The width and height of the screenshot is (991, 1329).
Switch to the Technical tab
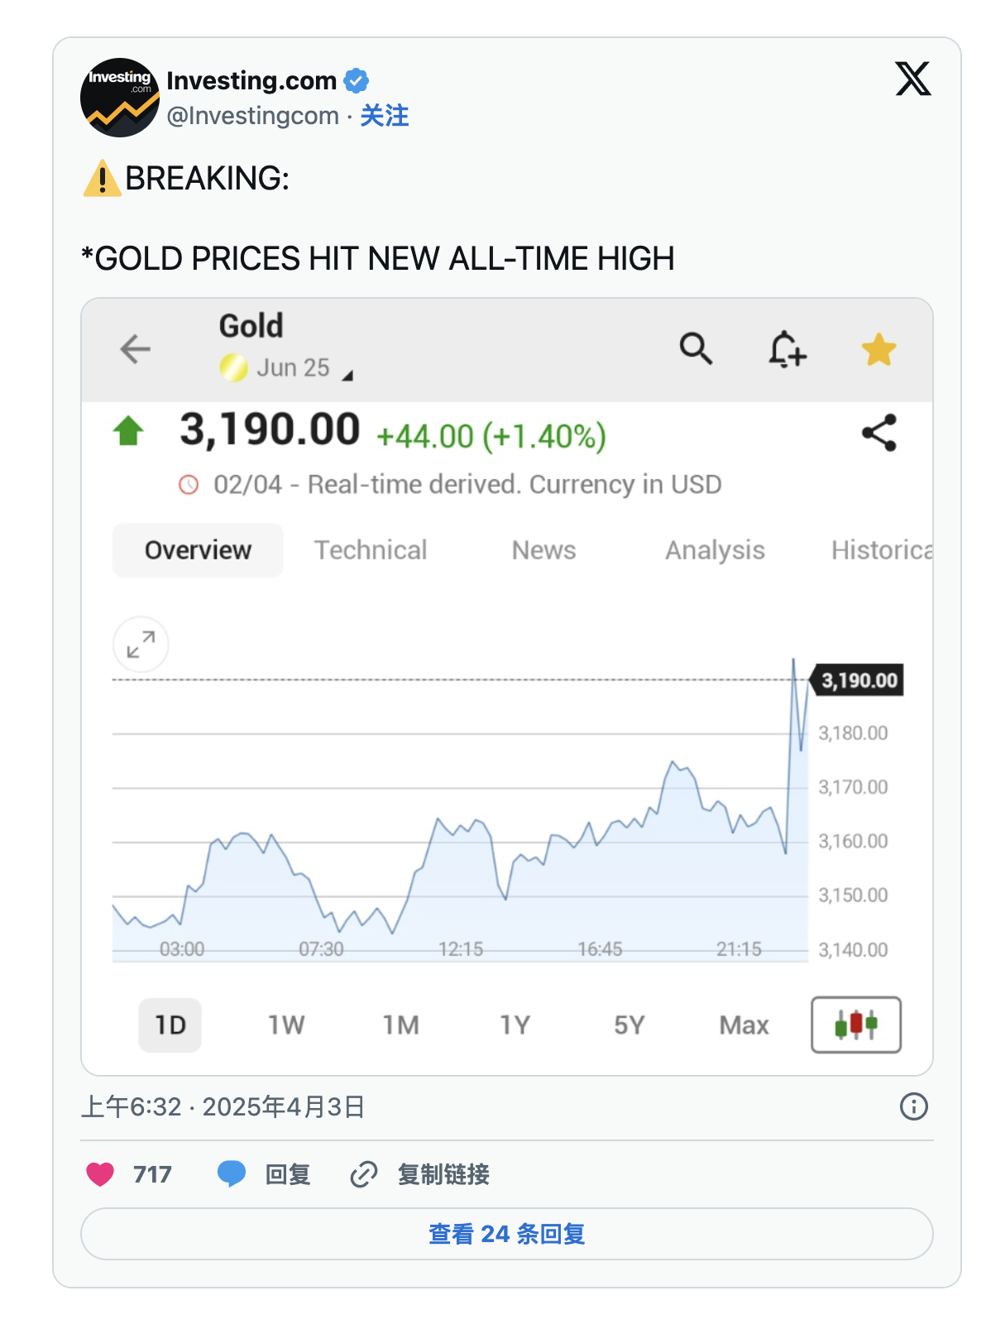coord(371,550)
